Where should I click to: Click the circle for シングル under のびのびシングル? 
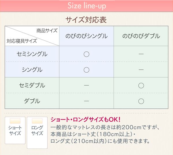pyautogui.click(x=86, y=70)
